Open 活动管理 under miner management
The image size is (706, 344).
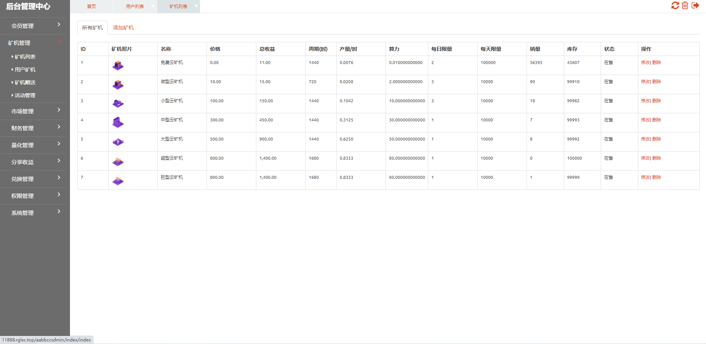click(x=25, y=95)
